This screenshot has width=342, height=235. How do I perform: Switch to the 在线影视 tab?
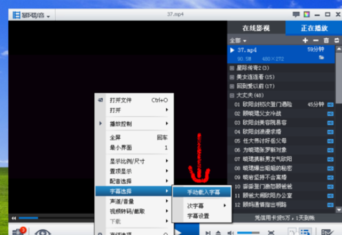pyautogui.click(x=256, y=28)
